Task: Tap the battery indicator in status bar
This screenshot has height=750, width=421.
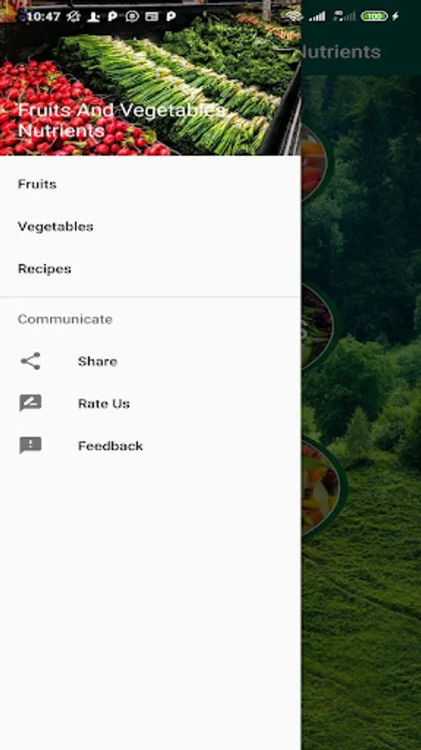Action: coord(374,17)
